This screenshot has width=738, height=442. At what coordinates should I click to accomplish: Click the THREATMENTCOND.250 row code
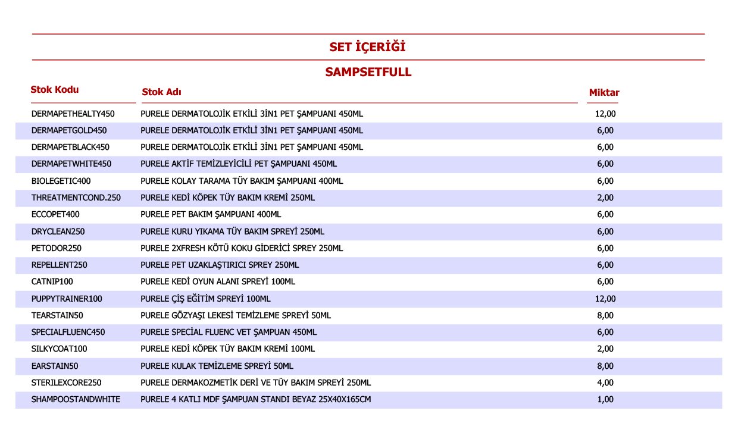coord(76,198)
